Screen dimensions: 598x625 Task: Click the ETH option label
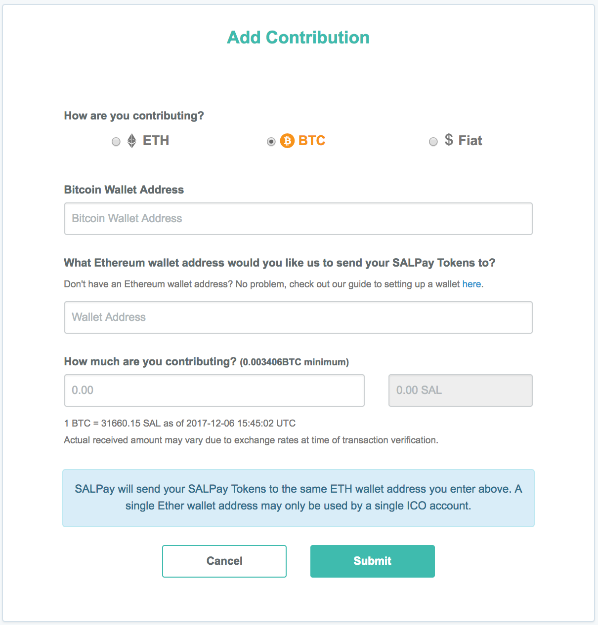[156, 141]
